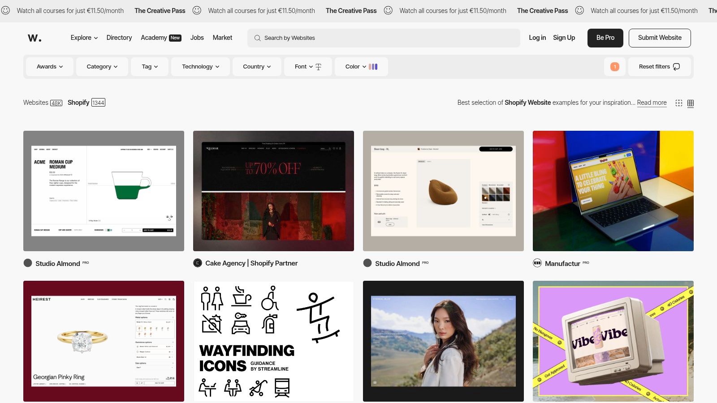Image resolution: width=717 pixels, height=403 pixels.
Task: Click the Search by Websites field
Action: [x=384, y=38]
